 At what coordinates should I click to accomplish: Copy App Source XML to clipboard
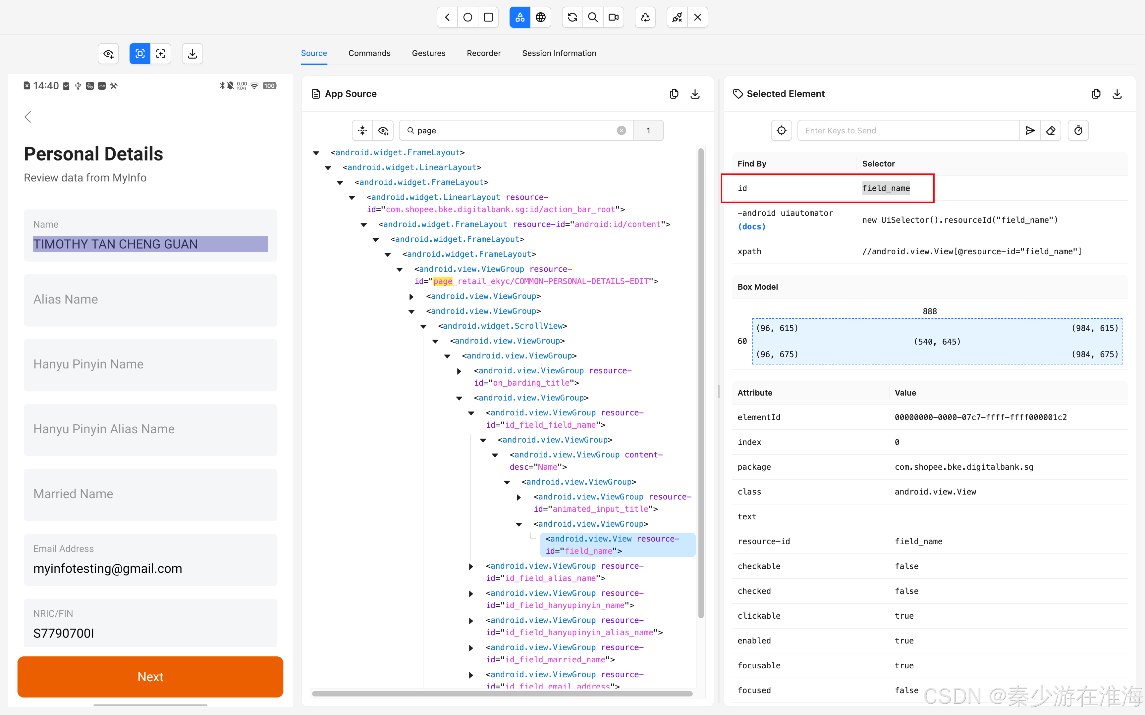(x=674, y=94)
